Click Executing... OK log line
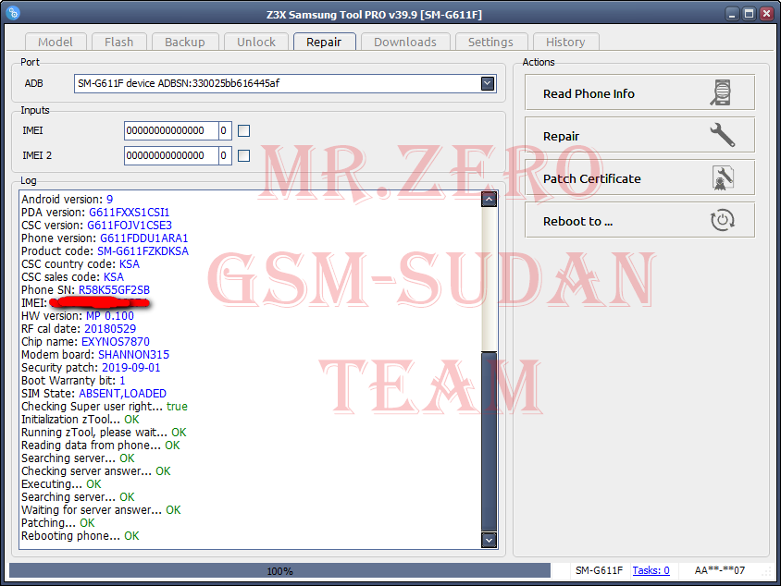This screenshot has height=586, width=781. click(61, 484)
